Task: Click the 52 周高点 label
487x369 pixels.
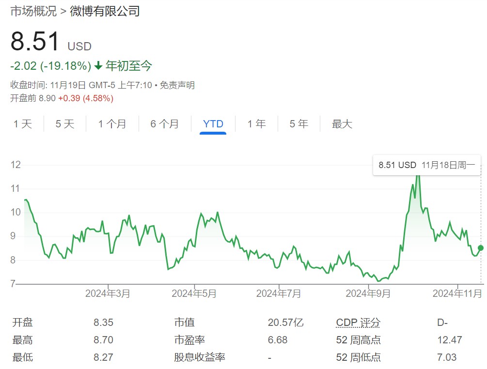Action: coord(359,340)
